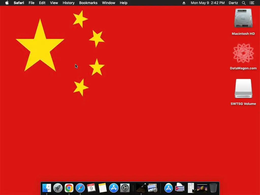Open the Cuban flag document stack

[x=180, y=188]
